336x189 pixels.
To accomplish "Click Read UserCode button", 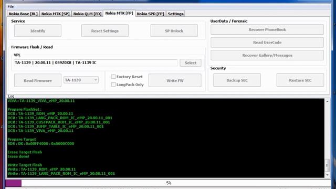I will [267, 43].
